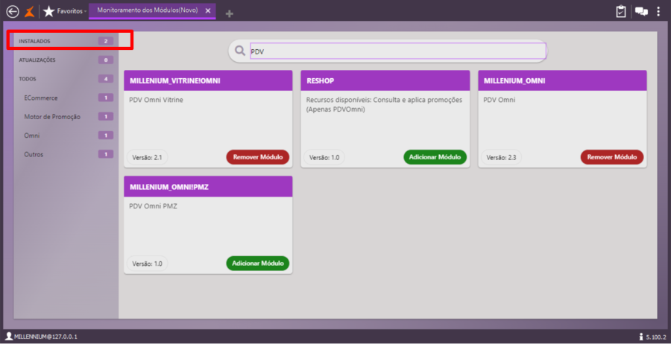Screen dimensions: 671x344
Task: Click the RESHOP card header
Action: (x=385, y=80)
